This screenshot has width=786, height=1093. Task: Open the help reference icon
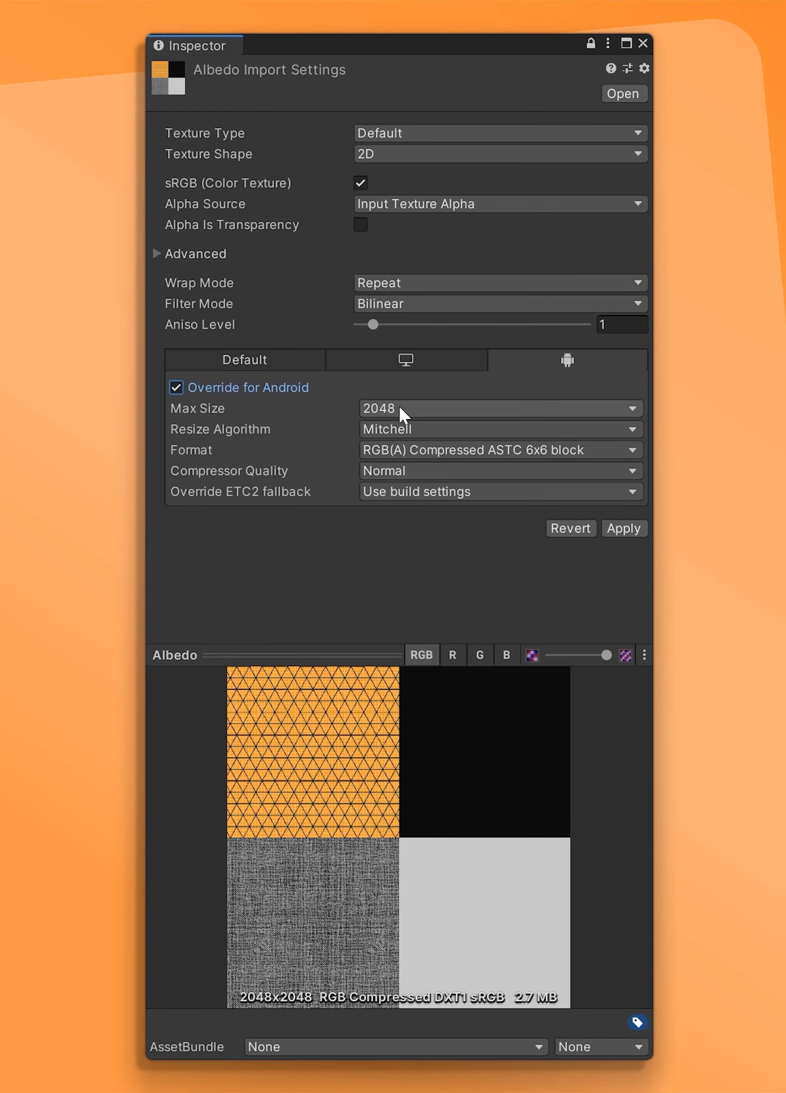pyautogui.click(x=611, y=68)
